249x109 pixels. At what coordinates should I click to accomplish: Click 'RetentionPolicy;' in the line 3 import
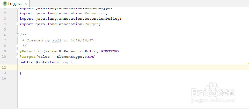pyautogui.click(x=103, y=19)
